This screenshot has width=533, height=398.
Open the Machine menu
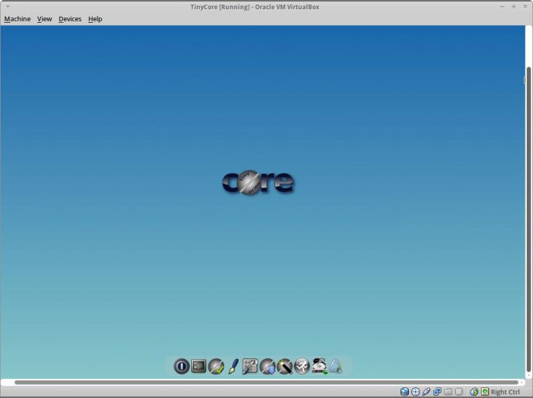pos(18,19)
